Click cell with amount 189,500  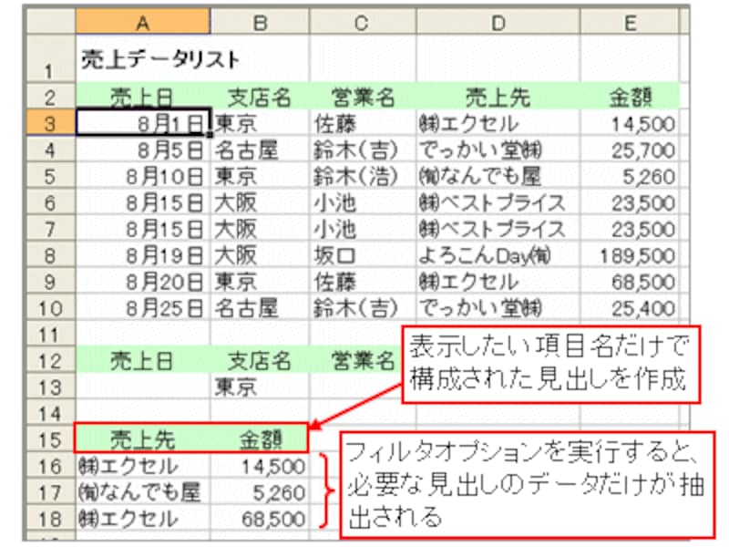click(630, 255)
